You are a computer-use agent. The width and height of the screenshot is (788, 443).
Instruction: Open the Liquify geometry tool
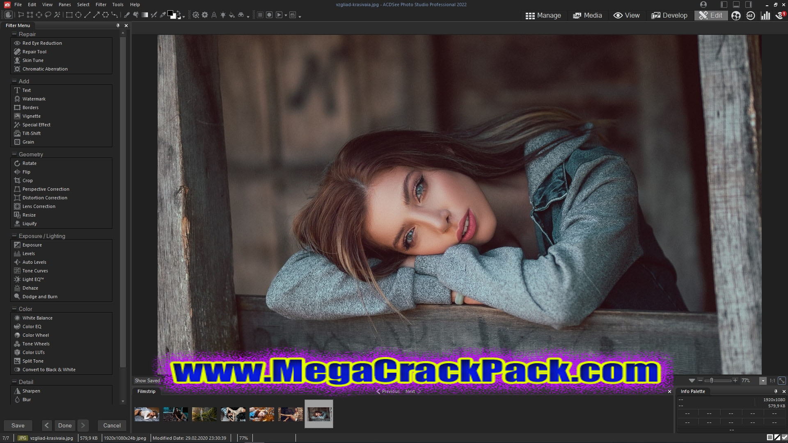point(29,223)
